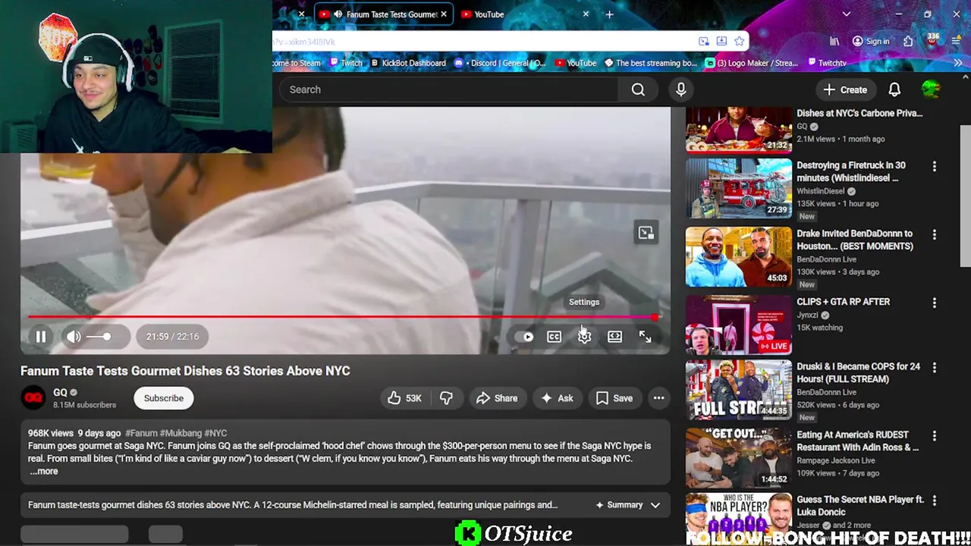Click the #Mukbang hashtag
The height and width of the screenshot is (546, 971).
click(x=181, y=433)
